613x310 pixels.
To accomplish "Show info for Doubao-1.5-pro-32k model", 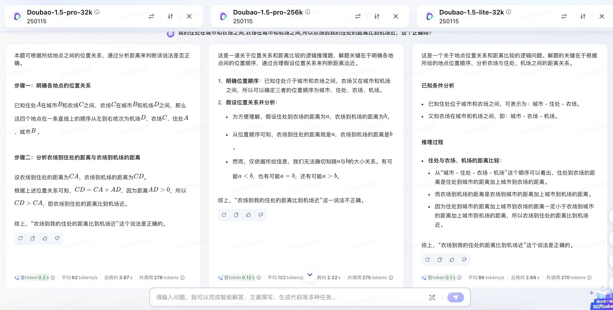I will 97,12.
